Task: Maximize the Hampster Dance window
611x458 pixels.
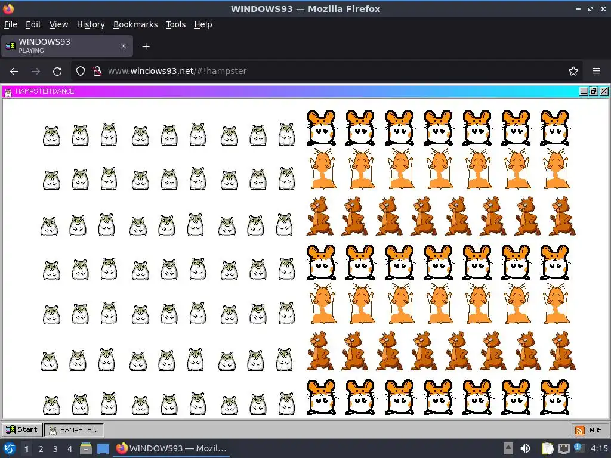Action: point(594,91)
